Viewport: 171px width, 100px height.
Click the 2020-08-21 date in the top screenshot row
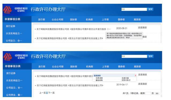[122, 28]
